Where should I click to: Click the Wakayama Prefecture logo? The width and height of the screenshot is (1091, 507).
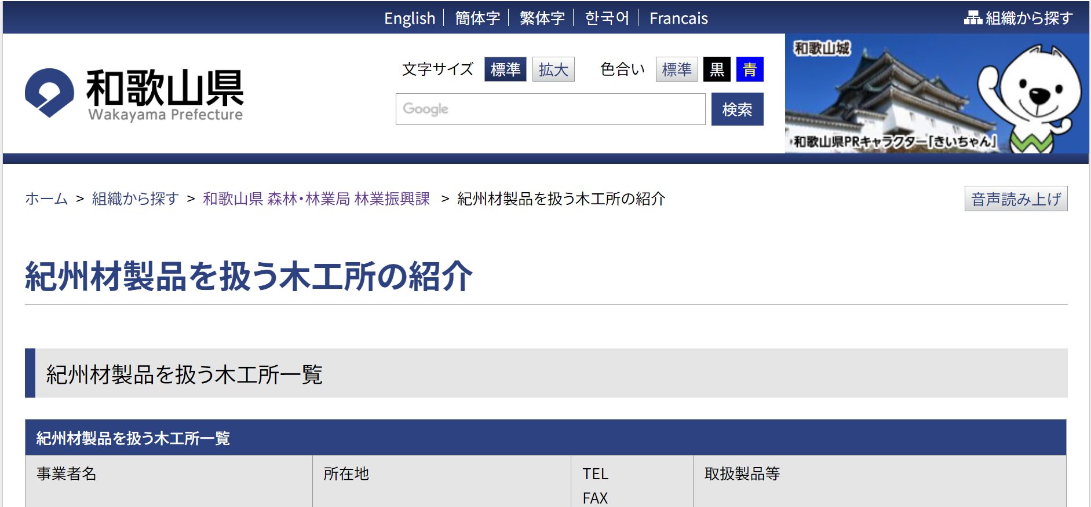point(134,94)
